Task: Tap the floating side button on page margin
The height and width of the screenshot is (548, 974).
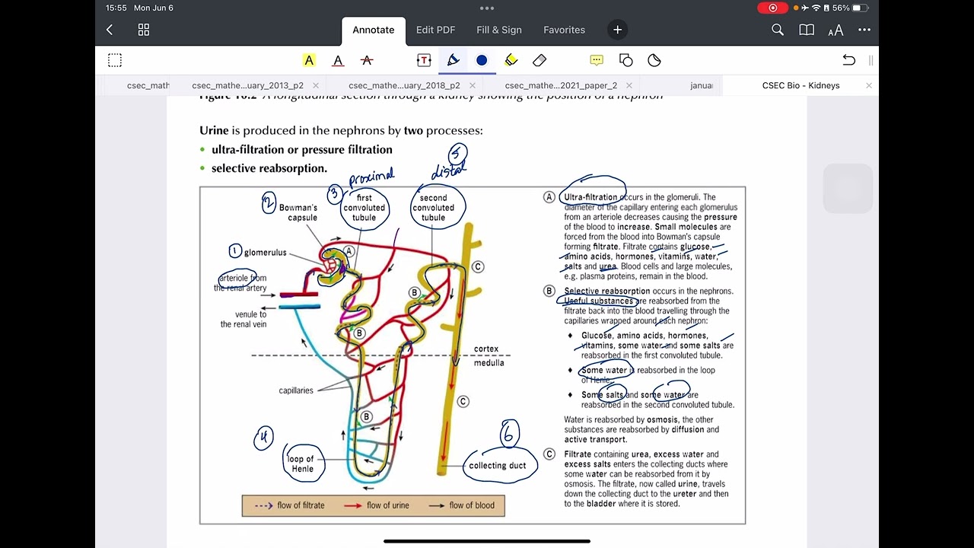Action: [x=848, y=189]
